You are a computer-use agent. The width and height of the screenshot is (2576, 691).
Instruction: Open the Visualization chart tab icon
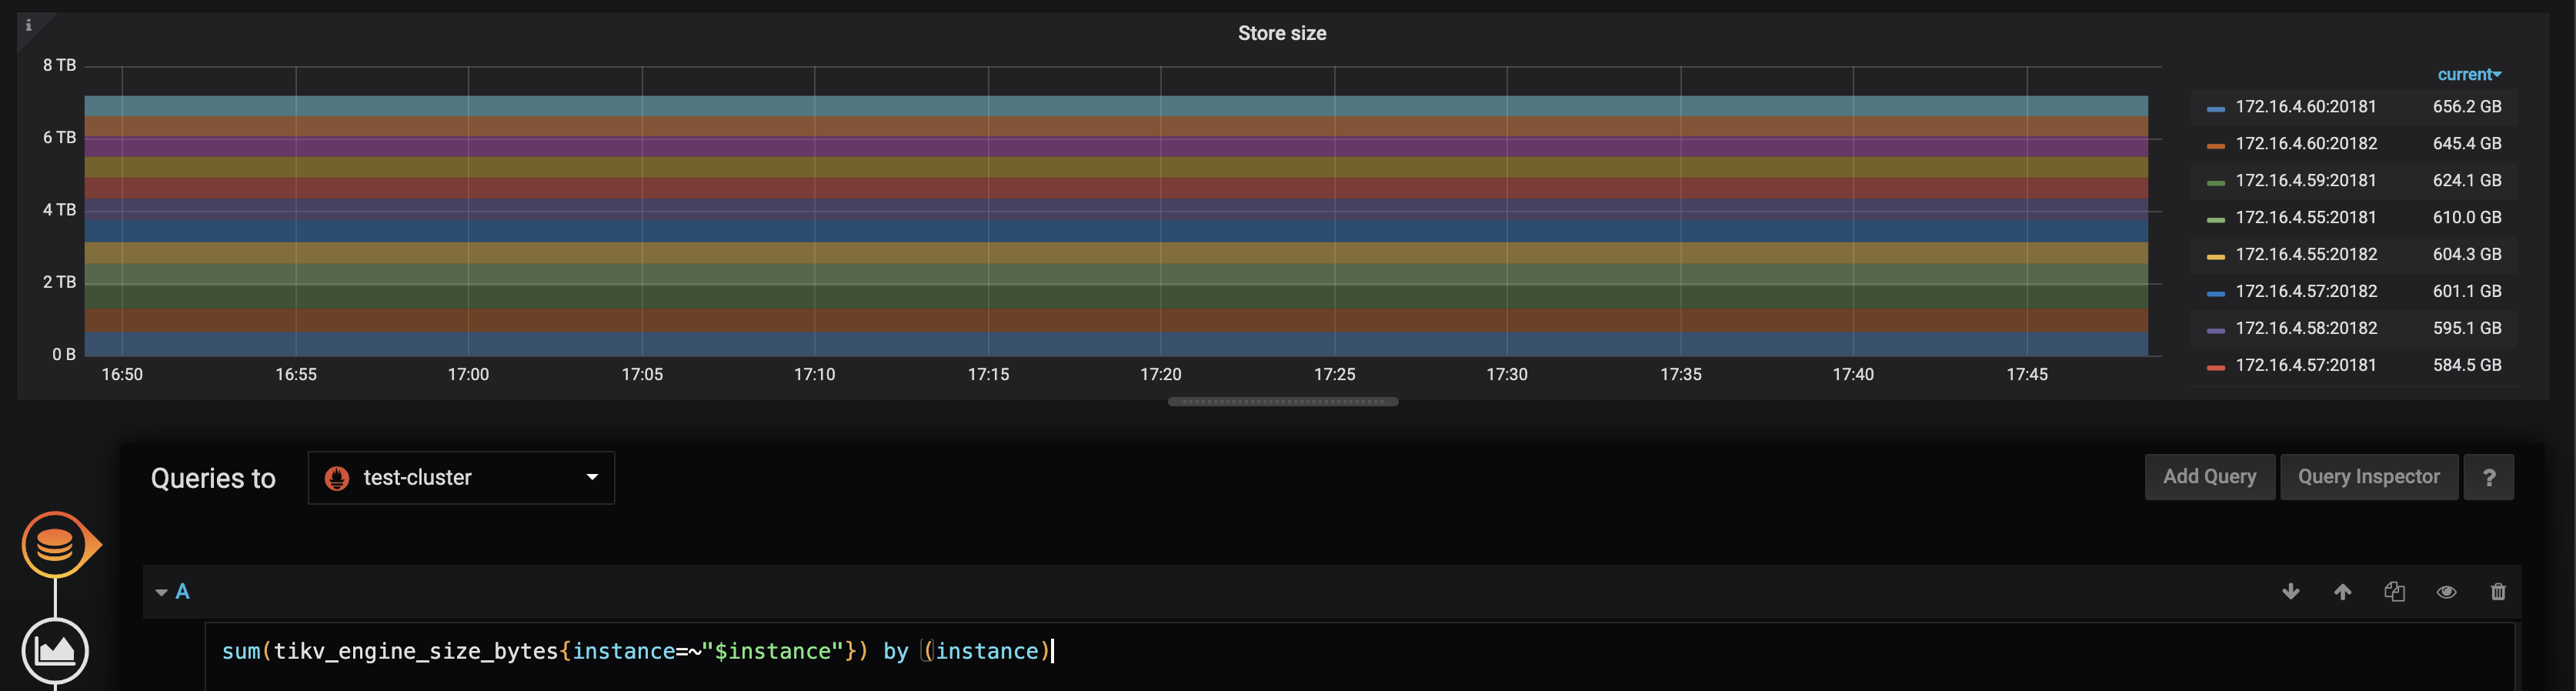(x=55, y=651)
